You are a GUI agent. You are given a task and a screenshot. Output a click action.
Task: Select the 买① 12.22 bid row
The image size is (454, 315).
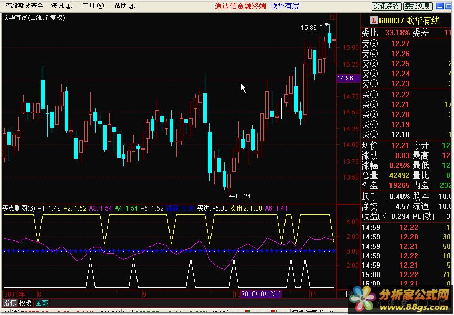coord(406,94)
